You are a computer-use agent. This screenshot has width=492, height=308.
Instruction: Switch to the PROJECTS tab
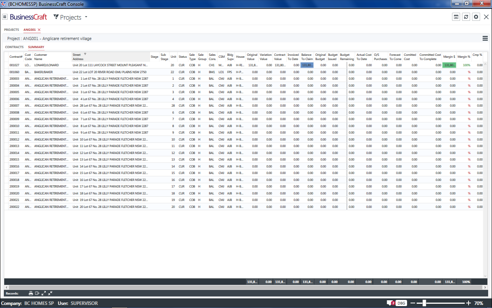(x=12, y=30)
